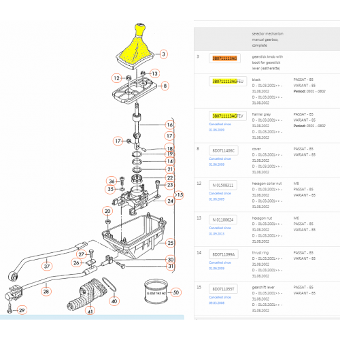Screen dimensions: 340x340
Task: Click callout 36 by the bolt
Action: point(112,182)
